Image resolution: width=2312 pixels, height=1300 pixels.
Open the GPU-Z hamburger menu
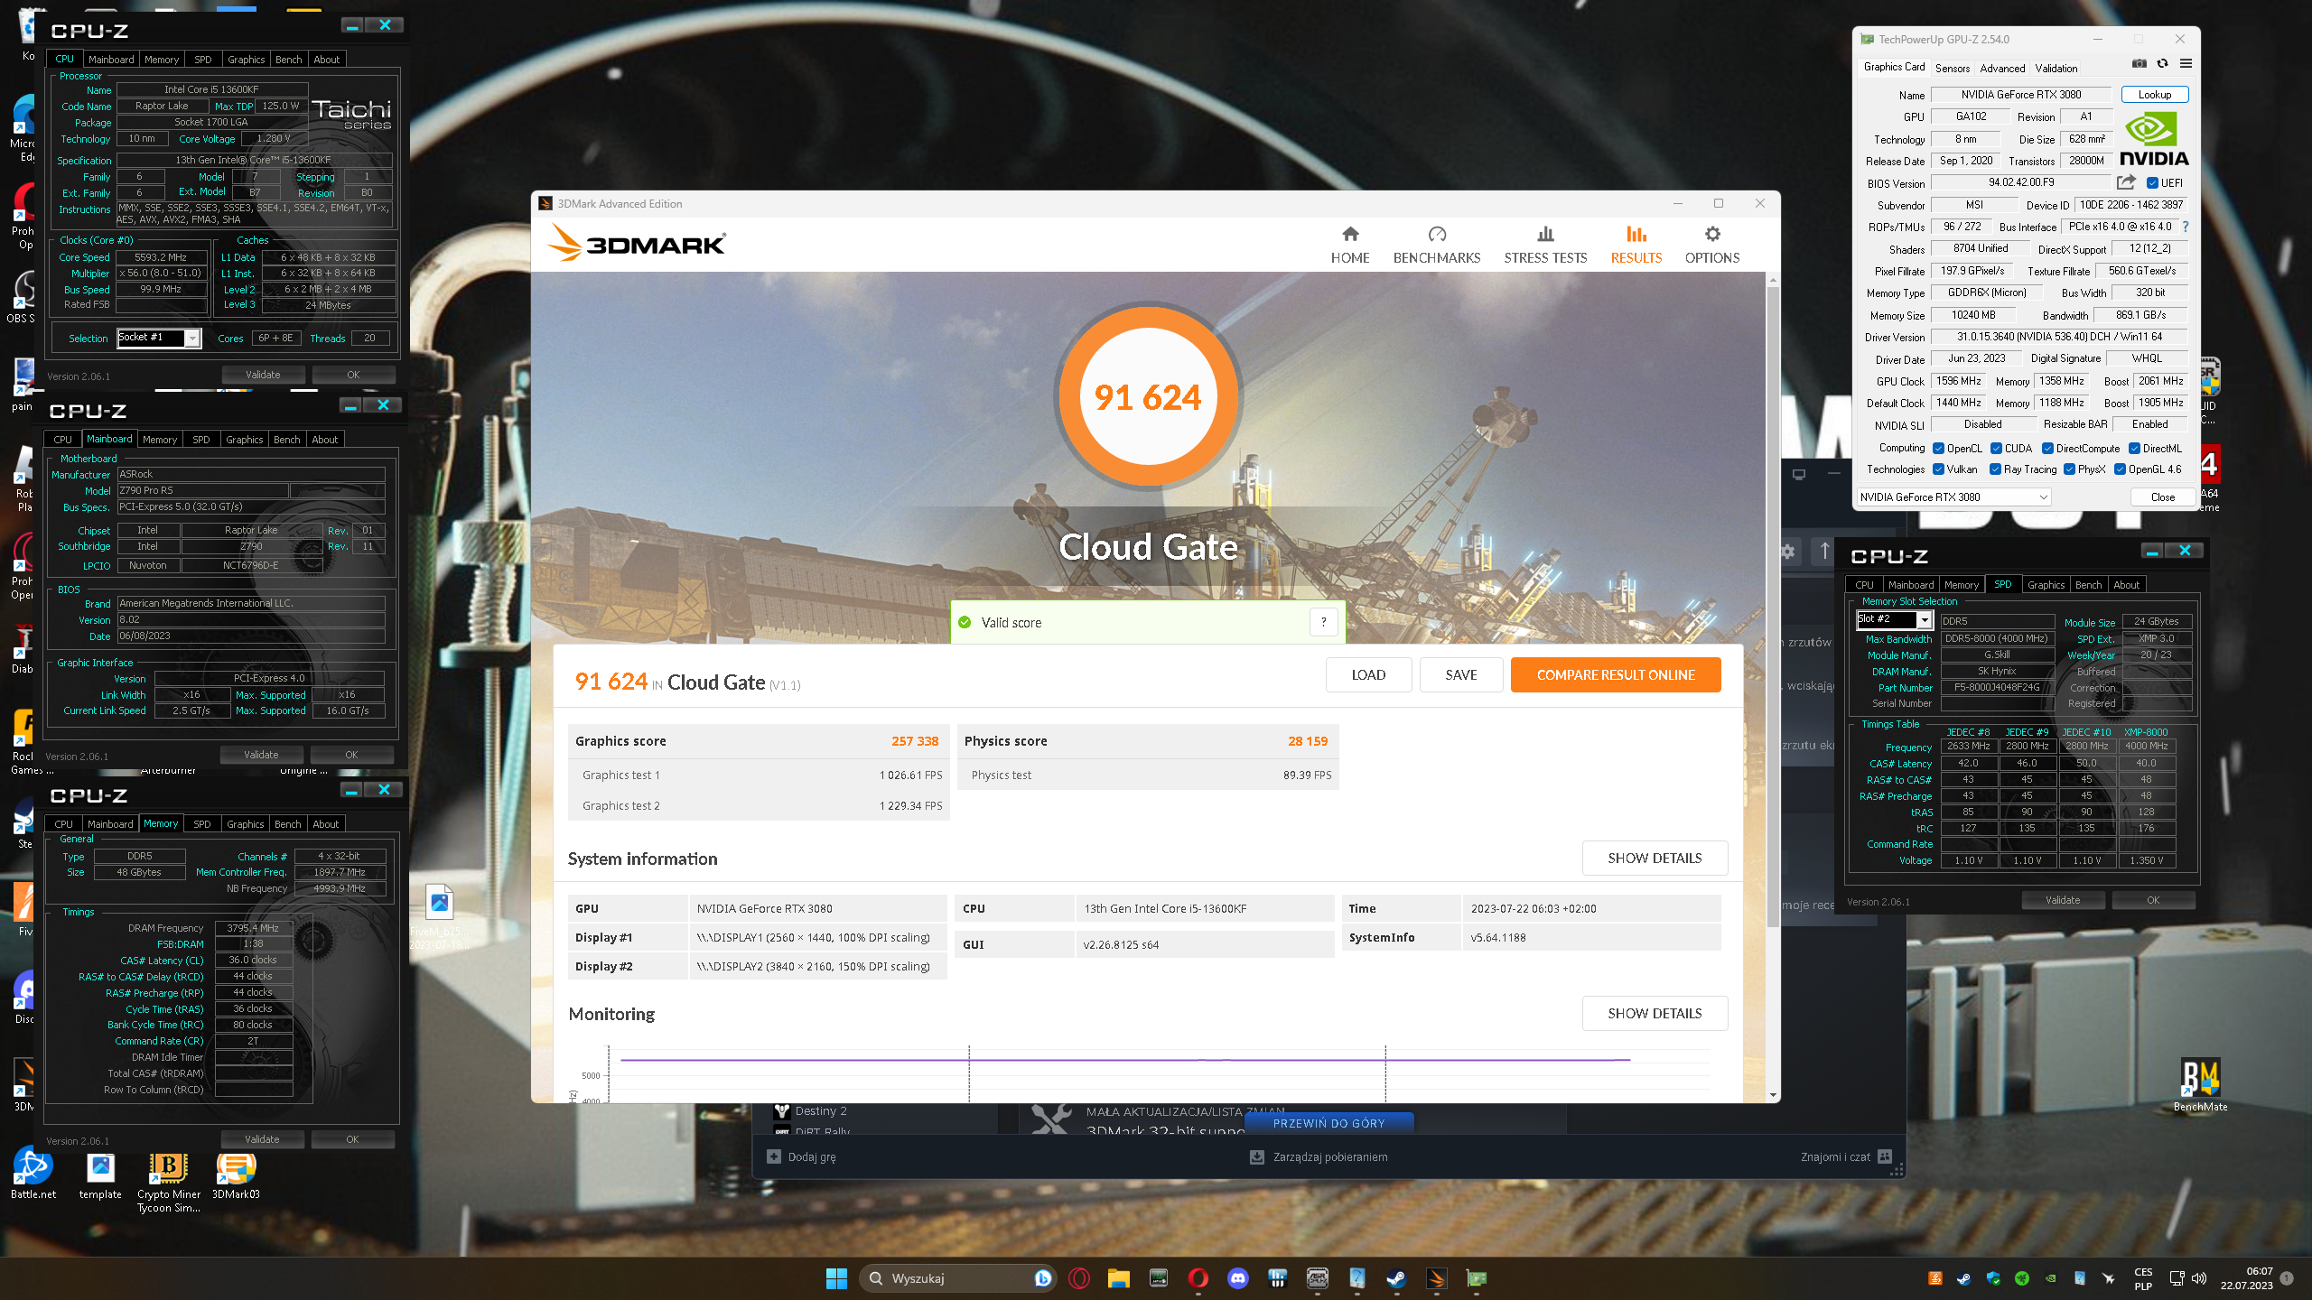[x=2186, y=63]
